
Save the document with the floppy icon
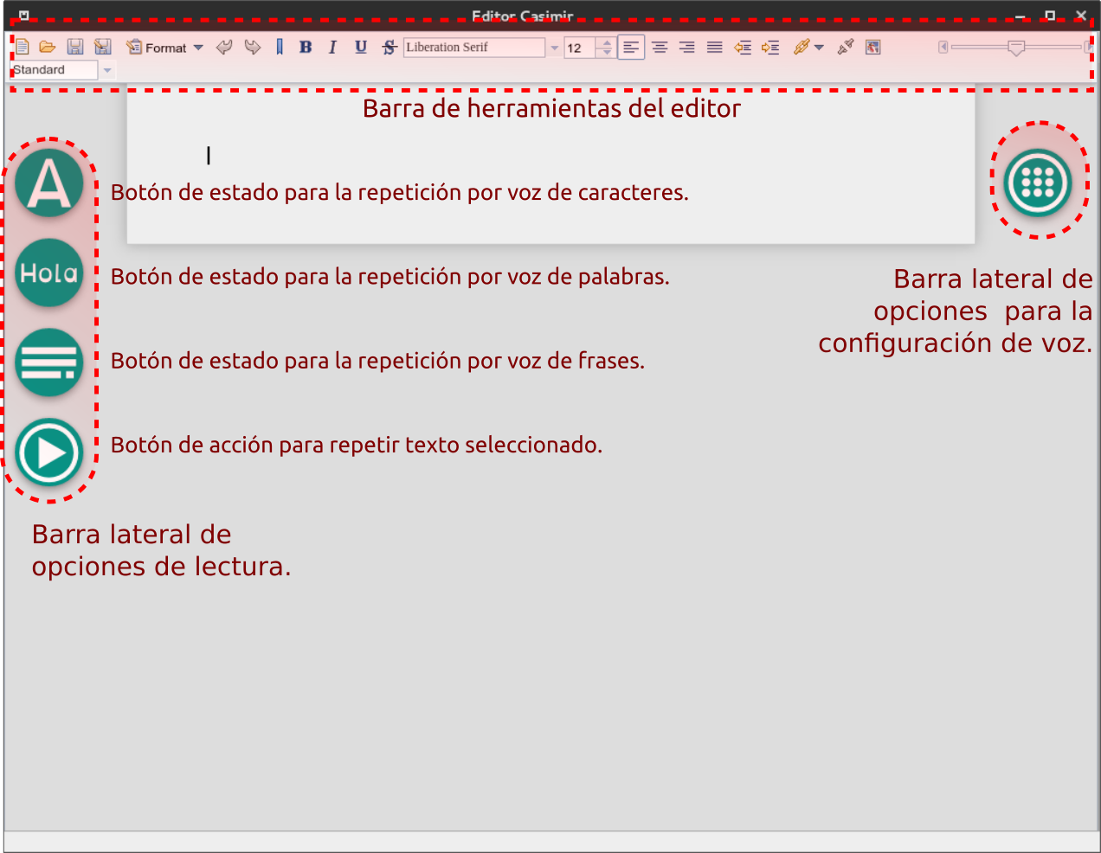click(x=75, y=48)
